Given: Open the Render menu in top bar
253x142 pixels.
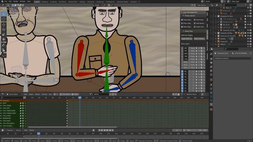Looking at the screenshot, I should [x=16, y=2].
